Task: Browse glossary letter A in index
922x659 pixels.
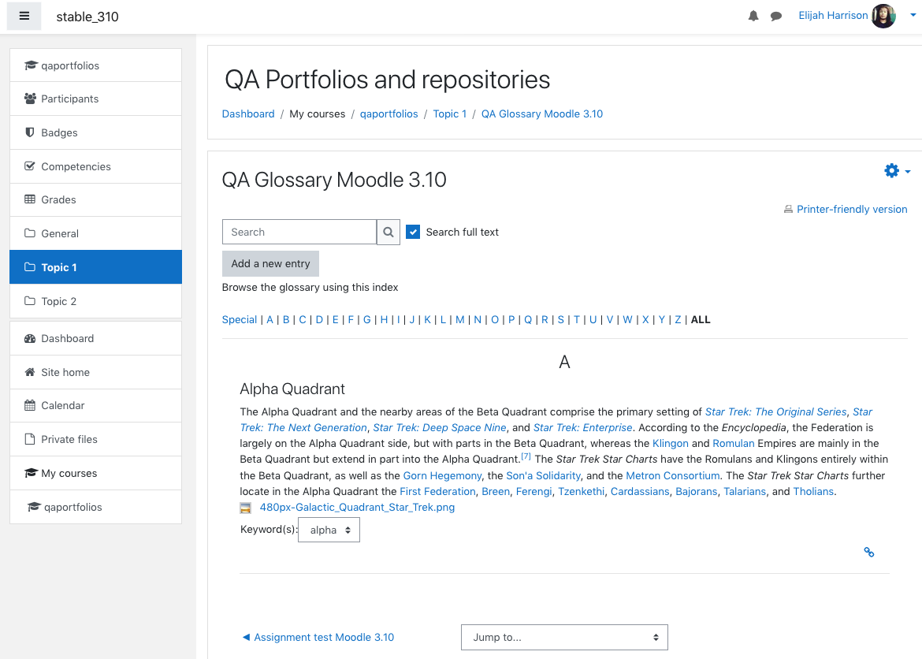Action: tap(270, 319)
